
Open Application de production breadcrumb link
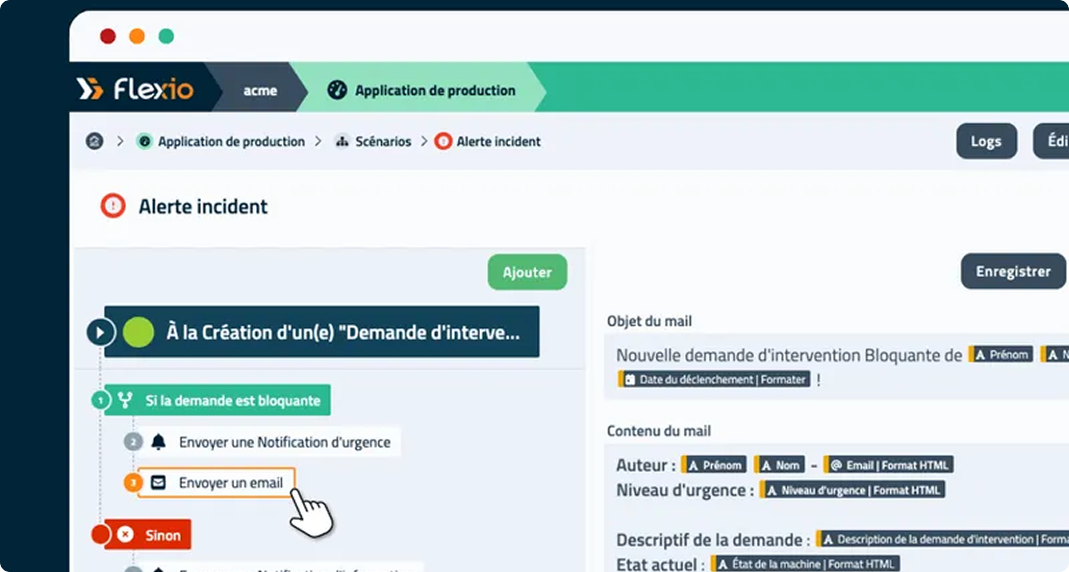[221, 142]
